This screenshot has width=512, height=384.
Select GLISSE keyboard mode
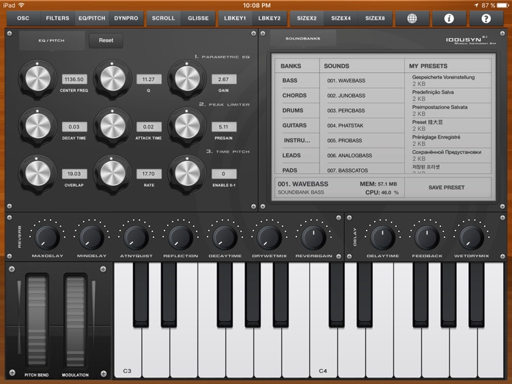198,18
